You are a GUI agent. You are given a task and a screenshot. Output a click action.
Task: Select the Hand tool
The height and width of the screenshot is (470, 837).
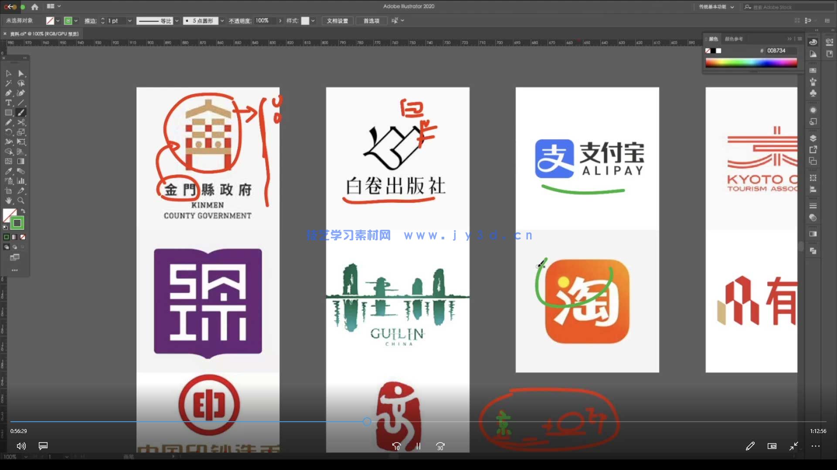click(x=9, y=201)
